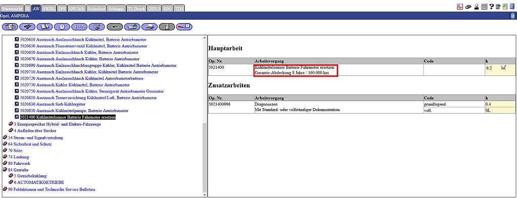
Task: Switch to the Startansicht tab
Action: (12, 9)
